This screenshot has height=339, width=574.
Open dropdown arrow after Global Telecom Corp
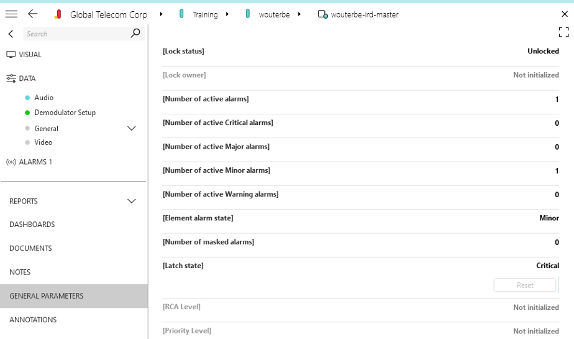pos(162,14)
